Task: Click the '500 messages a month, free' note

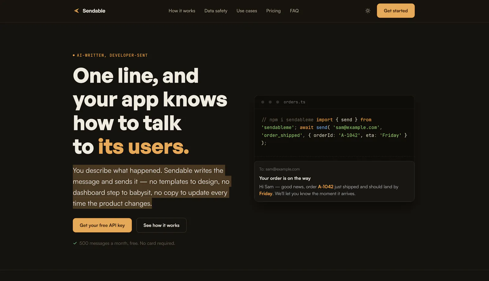Action: tap(127, 243)
